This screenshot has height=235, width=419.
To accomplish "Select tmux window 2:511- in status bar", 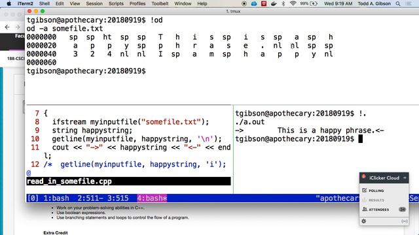I will [x=90, y=198].
